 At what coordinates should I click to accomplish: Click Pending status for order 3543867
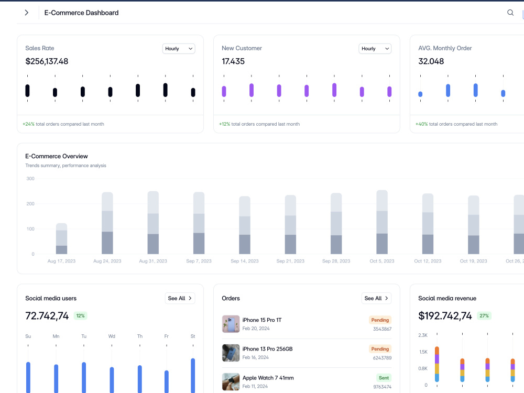380,320
